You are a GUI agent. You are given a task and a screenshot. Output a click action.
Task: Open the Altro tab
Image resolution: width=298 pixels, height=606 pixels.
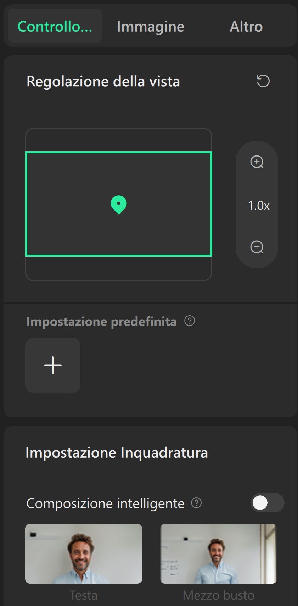(246, 27)
